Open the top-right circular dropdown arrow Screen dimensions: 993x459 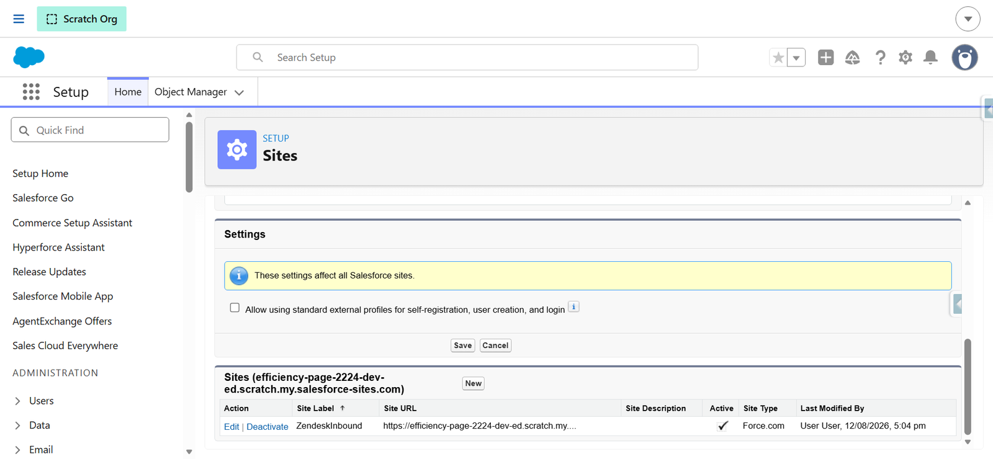click(x=968, y=19)
